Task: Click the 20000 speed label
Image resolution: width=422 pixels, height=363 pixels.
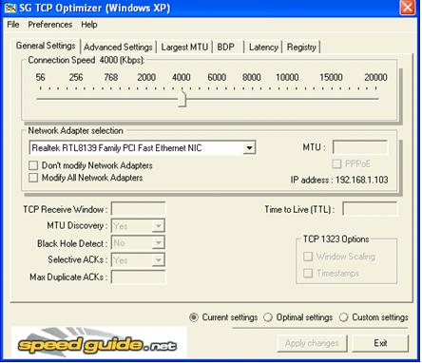Action: 375,77
